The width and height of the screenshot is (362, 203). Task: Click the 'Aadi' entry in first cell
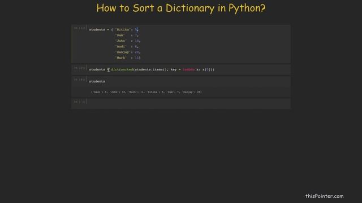(127, 46)
